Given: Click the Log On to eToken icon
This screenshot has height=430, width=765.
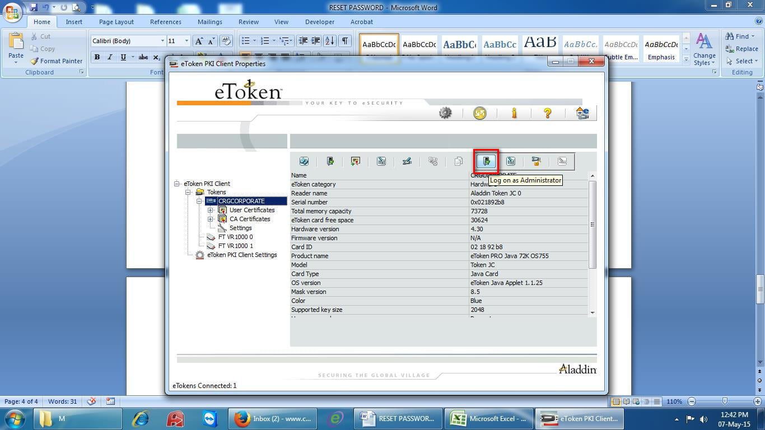Looking at the screenshot, I should click(330, 161).
